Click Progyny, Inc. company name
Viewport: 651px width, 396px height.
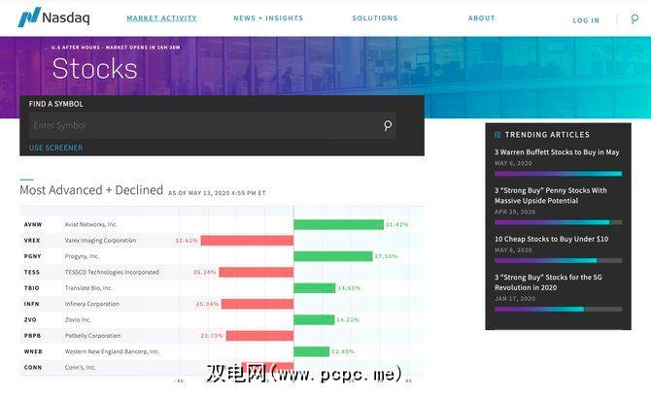click(82, 256)
